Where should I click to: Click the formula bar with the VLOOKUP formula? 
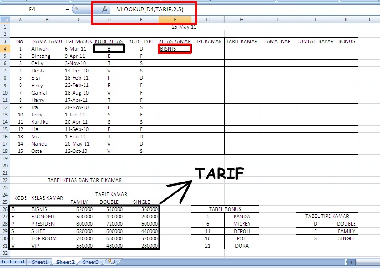245,10
